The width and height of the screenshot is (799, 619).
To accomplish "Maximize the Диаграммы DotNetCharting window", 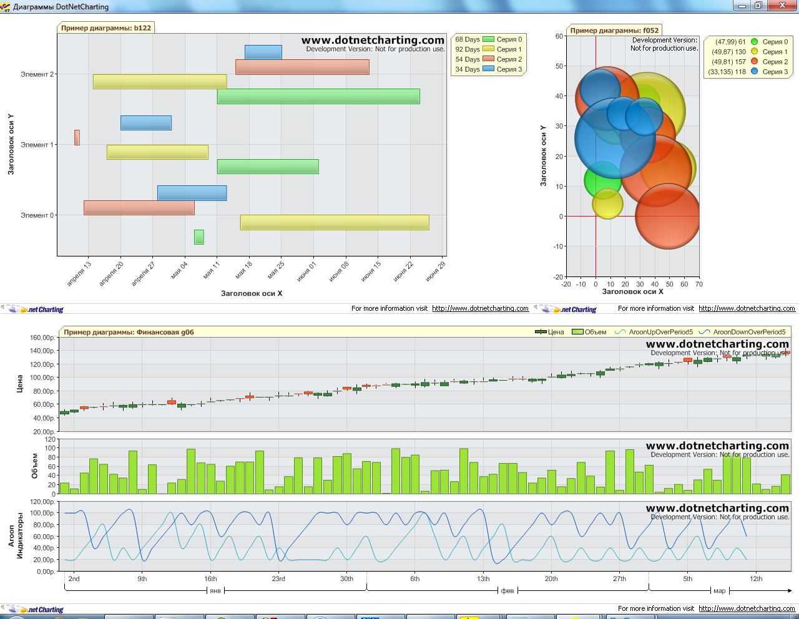I will (758, 5).
